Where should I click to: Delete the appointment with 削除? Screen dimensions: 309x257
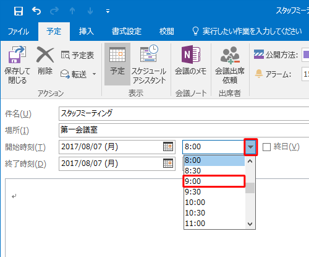pos(45,61)
